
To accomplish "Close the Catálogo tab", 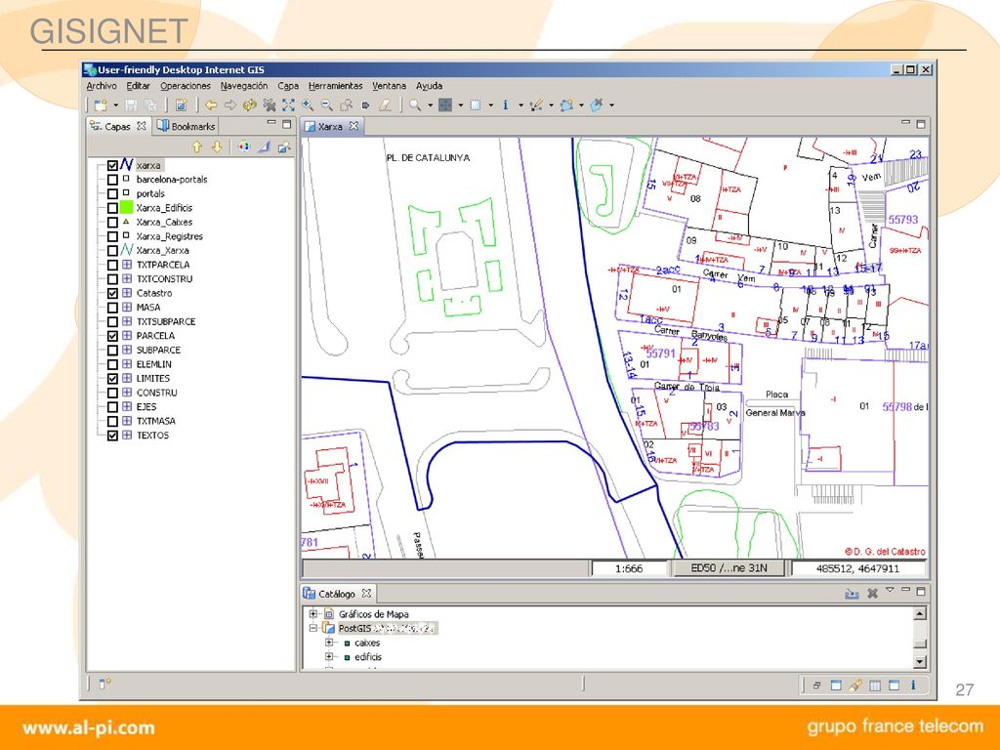I will (366, 594).
